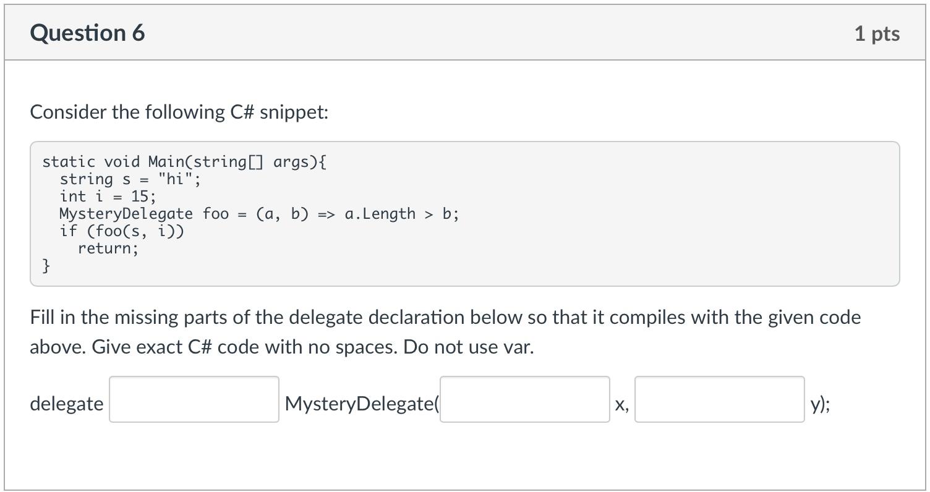
Task: Click the 1 pts label
Action: 877,33
